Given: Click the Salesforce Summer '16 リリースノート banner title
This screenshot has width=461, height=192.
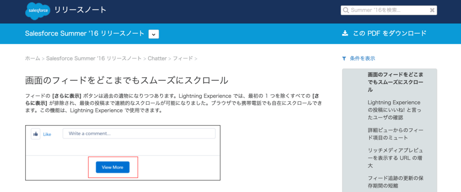Looking at the screenshot, I should [85, 33].
